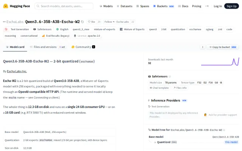
Task: Open the three-dot more options menu
Action: (203, 47)
